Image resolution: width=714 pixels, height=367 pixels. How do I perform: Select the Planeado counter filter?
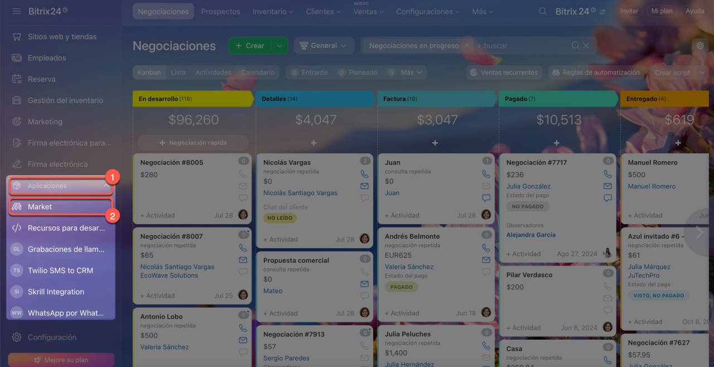pyautogui.click(x=358, y=73)
